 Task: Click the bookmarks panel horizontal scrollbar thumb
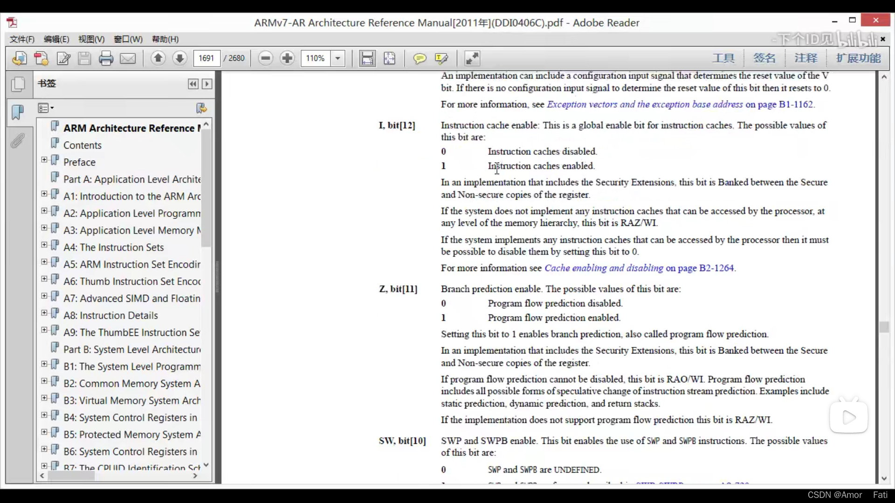pyautogui.click(x=71, y=476)
